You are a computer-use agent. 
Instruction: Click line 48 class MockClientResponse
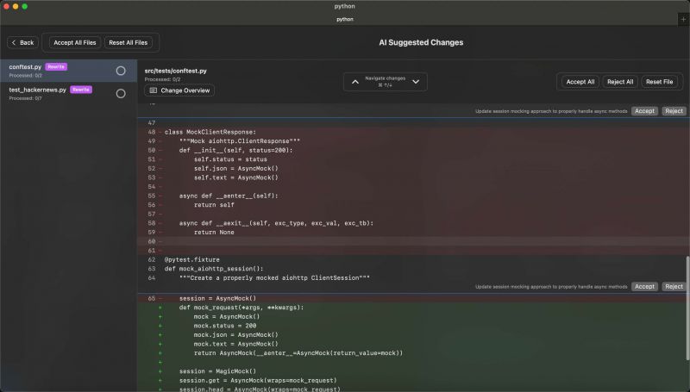(210, 132)
